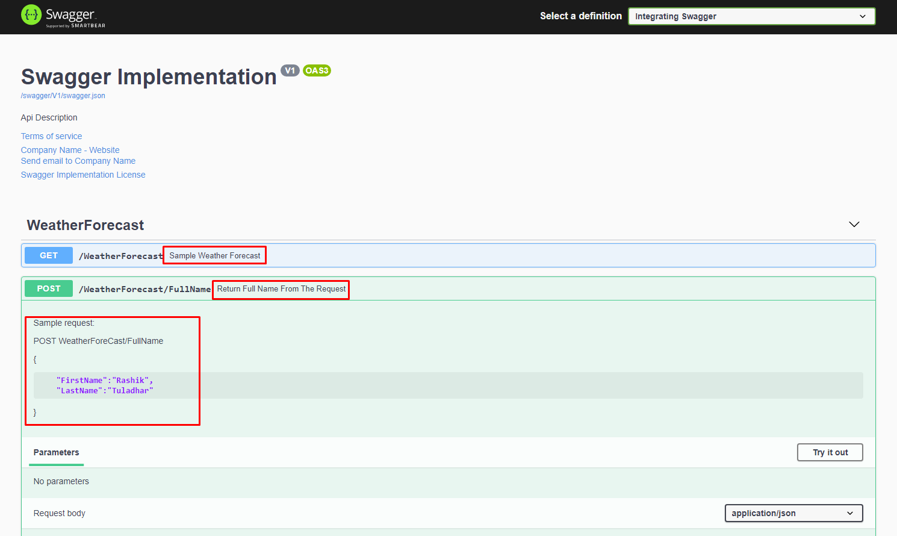
Task: Click the OAS3 badge
Action: click(x=317, y=70)
